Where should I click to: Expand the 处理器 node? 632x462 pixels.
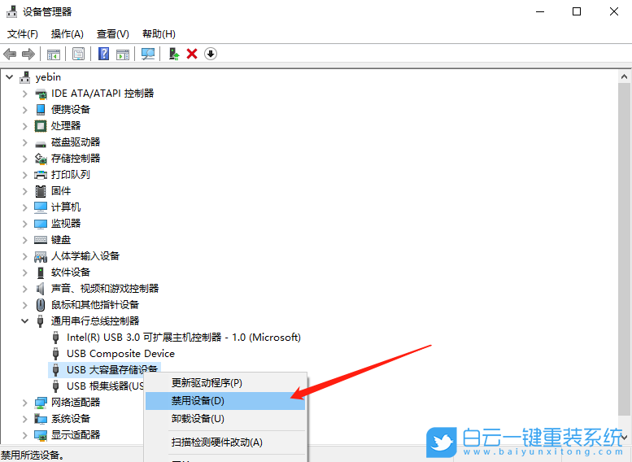[25, 126]
